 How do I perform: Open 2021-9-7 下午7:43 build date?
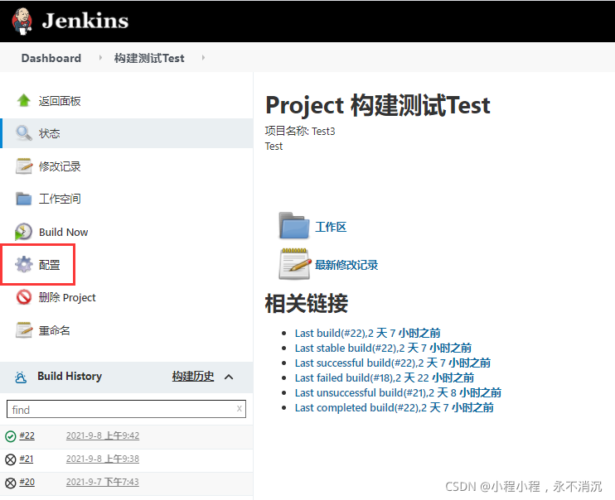(x=103, y=482)
